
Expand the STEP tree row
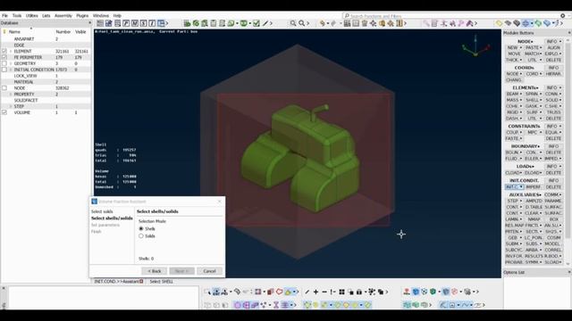(11, 106)
